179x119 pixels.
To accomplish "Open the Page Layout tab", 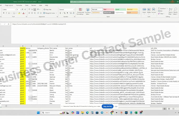I will coord(9,5).
